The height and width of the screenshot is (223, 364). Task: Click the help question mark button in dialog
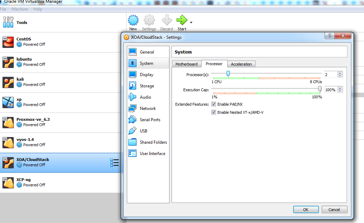[329, 36]
